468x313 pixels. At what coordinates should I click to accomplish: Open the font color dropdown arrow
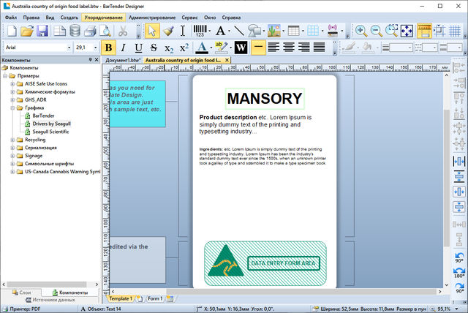tap(211, 48)
